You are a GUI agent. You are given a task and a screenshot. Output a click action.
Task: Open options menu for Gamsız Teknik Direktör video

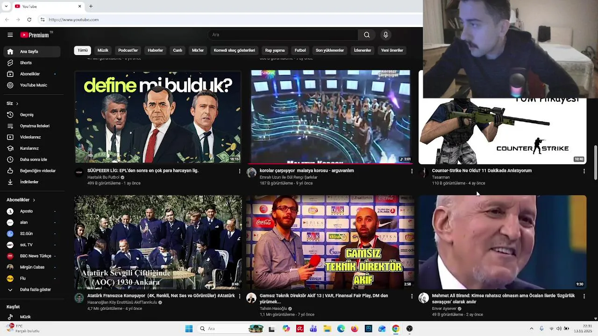(412, 296)
